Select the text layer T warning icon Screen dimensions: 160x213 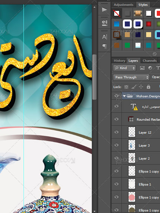point(134,107)
